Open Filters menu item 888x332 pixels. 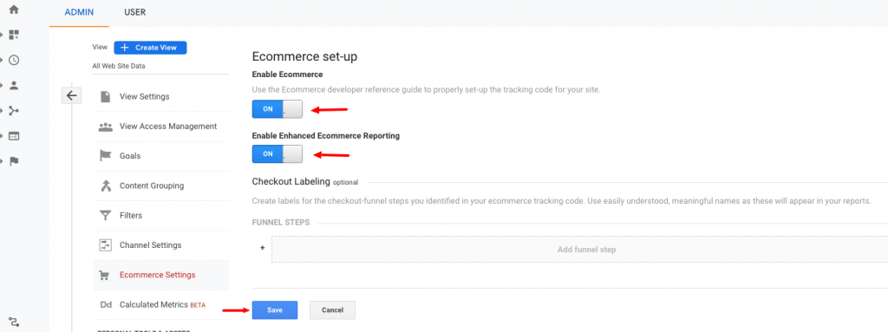[161, 215]
